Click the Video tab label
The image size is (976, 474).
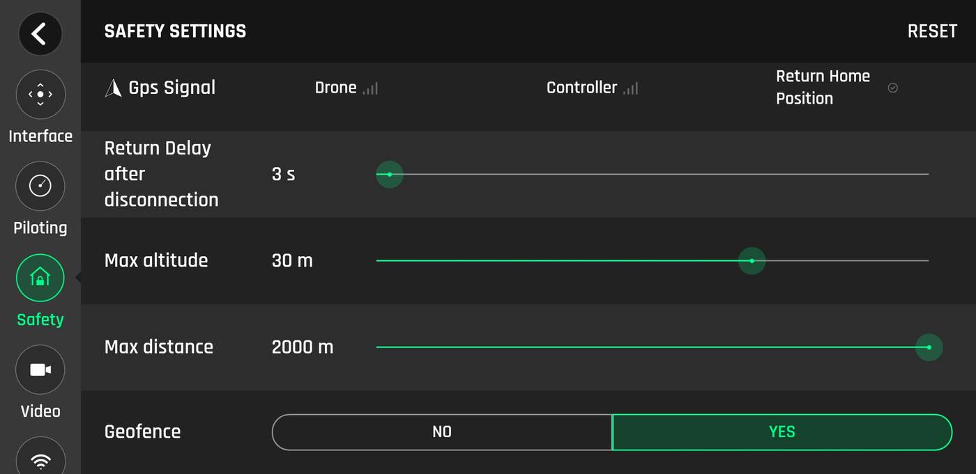[x=40, y=411]
